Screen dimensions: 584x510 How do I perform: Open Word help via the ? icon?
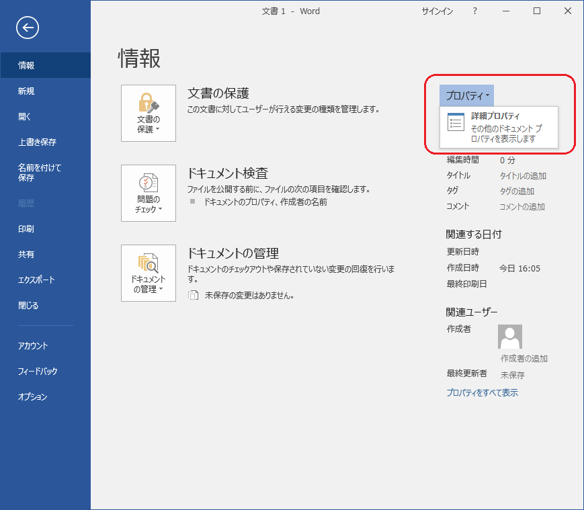(474, 11)
